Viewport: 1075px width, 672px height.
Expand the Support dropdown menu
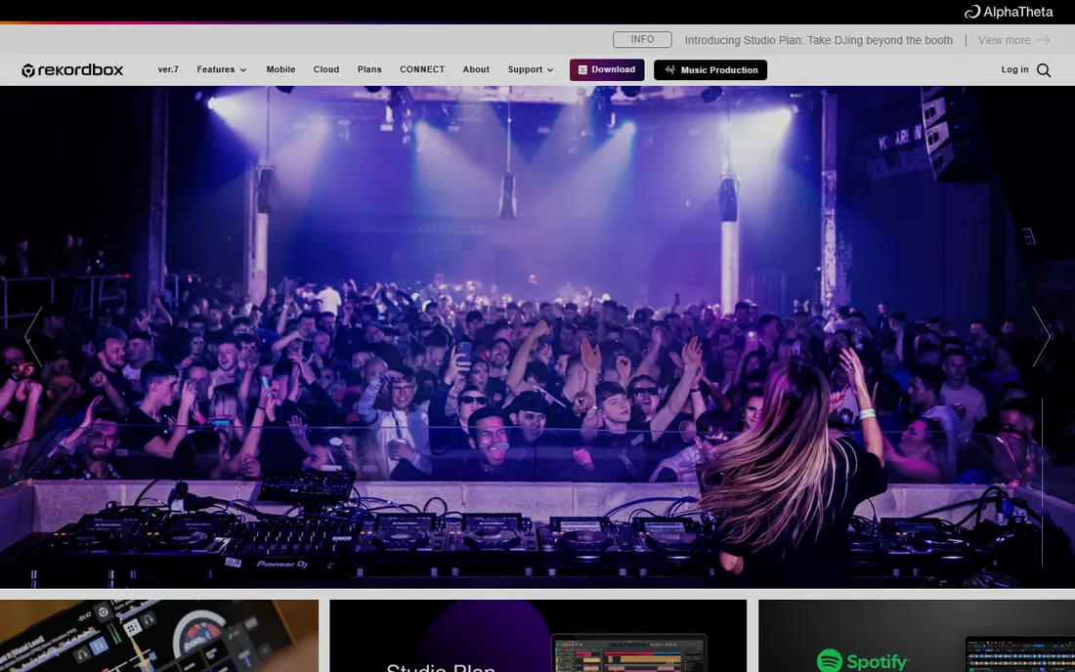point(530,69)
